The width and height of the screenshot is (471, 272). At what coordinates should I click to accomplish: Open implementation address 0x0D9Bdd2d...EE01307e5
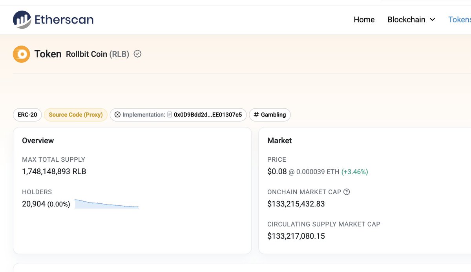pyautogui.click(x=208, y=115)
